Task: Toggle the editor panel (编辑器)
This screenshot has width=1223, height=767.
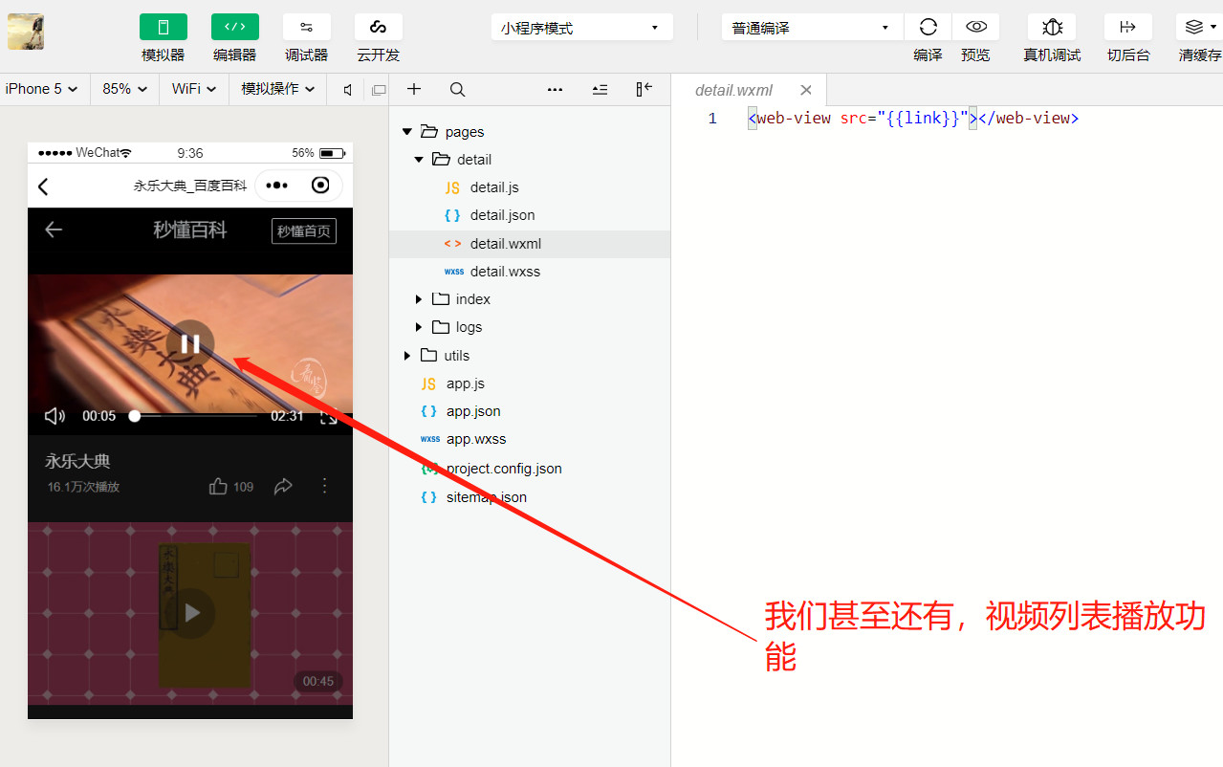Action: 235,27
